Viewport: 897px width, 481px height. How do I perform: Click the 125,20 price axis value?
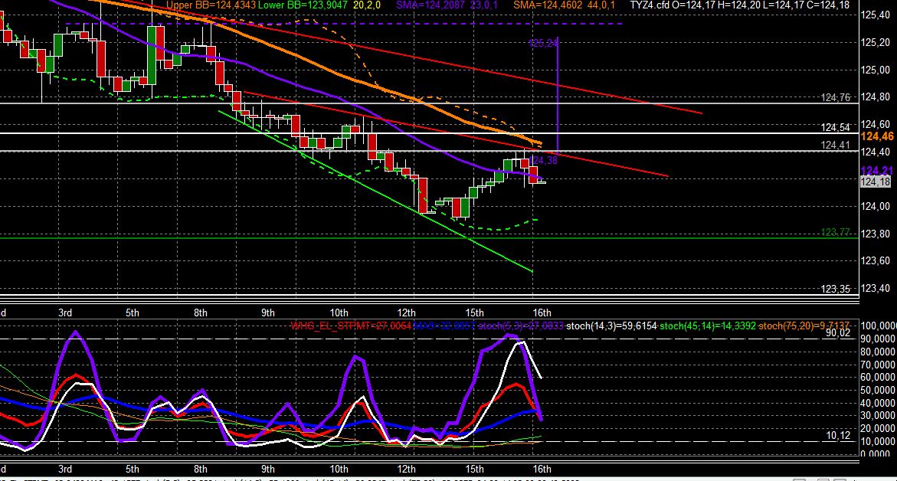pyautogui.click(x=876, y=42)
